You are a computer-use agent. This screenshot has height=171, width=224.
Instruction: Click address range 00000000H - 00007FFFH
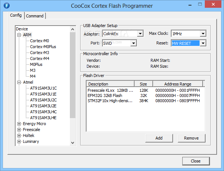click(177, 95)
